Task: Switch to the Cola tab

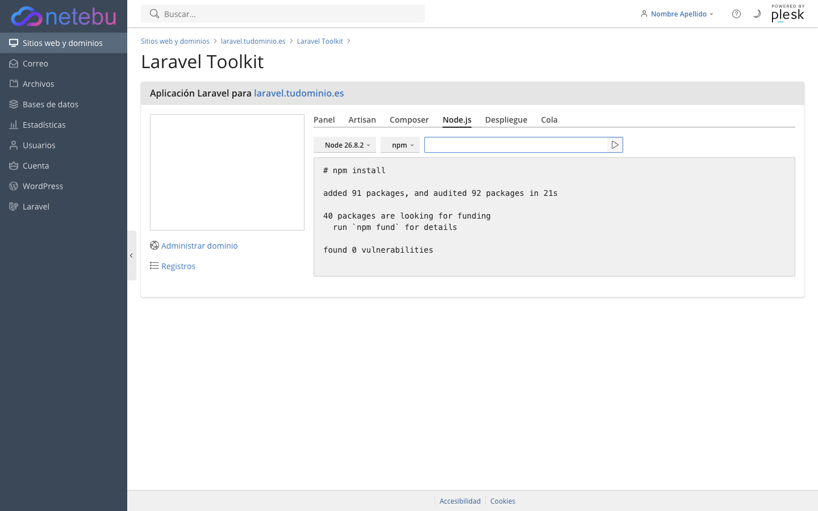Action: pos(549,120)
